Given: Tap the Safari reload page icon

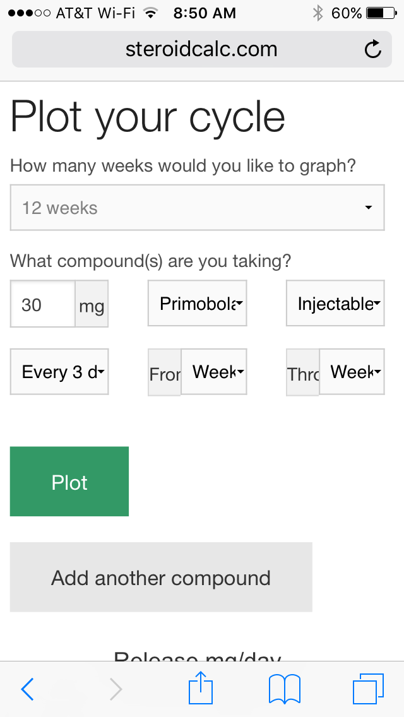Looking at the screenshot, I should [373, 49].
